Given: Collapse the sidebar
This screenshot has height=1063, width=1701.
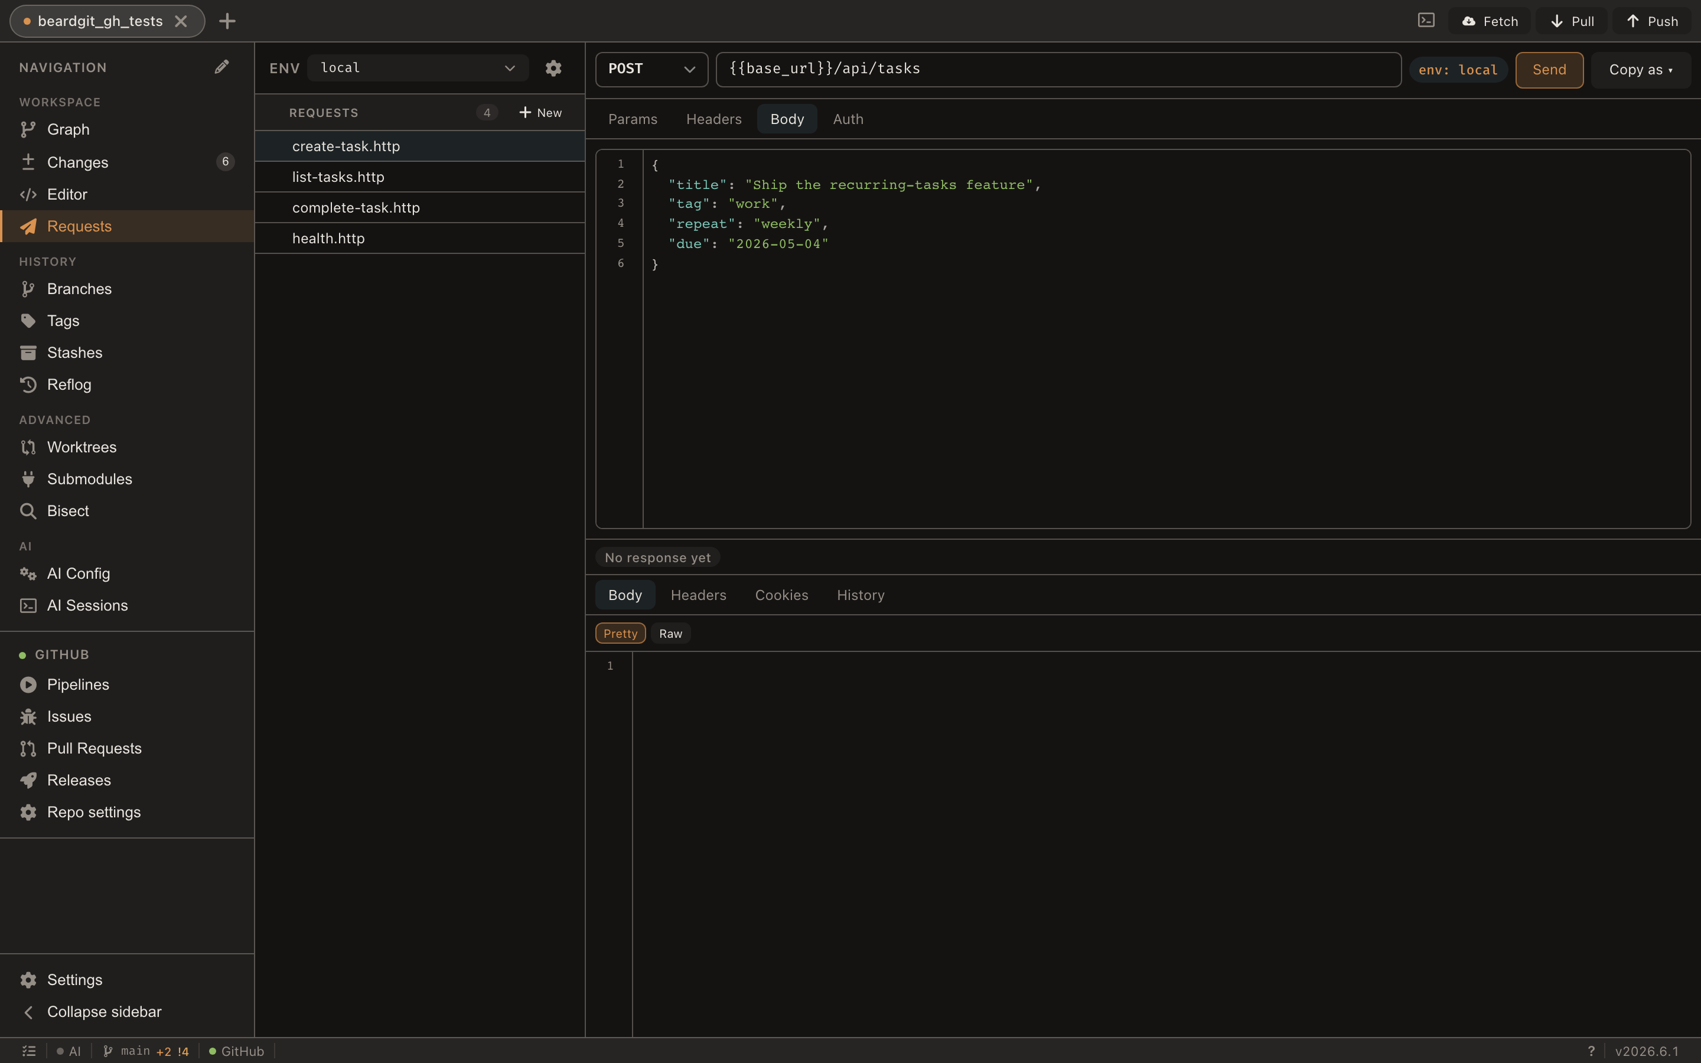Looking at the screenshot, I should (x=126, y=1012).
